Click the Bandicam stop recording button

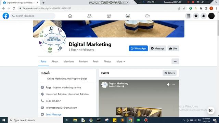[193, 2]
